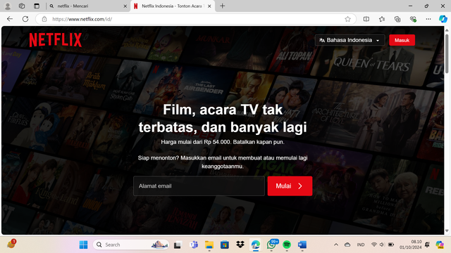Open split screen icon in toolbar
Image resolution: width=451 pixels, height=253 pixels.
click(366, 19)
